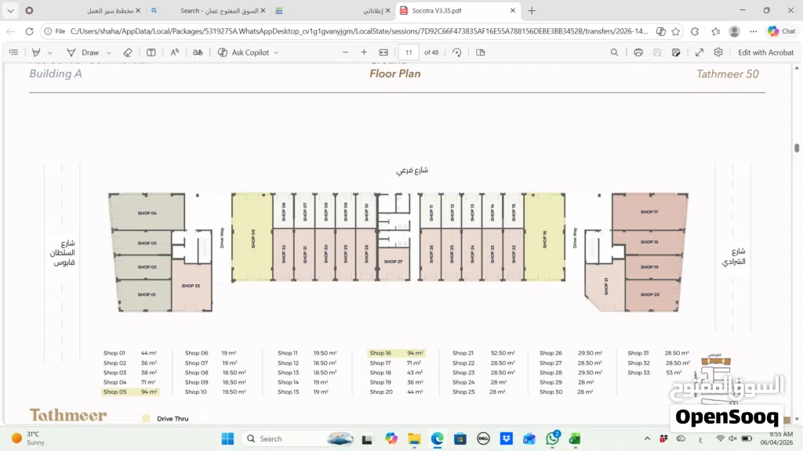The width and height of the screenshot is (803, 451).
Task: Expand the Ask Copilot dropdown arrow
Action: pyautogui.click(x=277, y=52)
